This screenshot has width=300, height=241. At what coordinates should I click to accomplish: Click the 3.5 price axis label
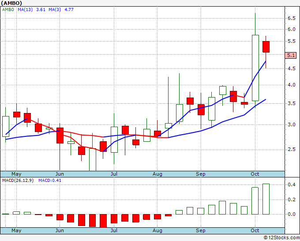click(291, 104)
